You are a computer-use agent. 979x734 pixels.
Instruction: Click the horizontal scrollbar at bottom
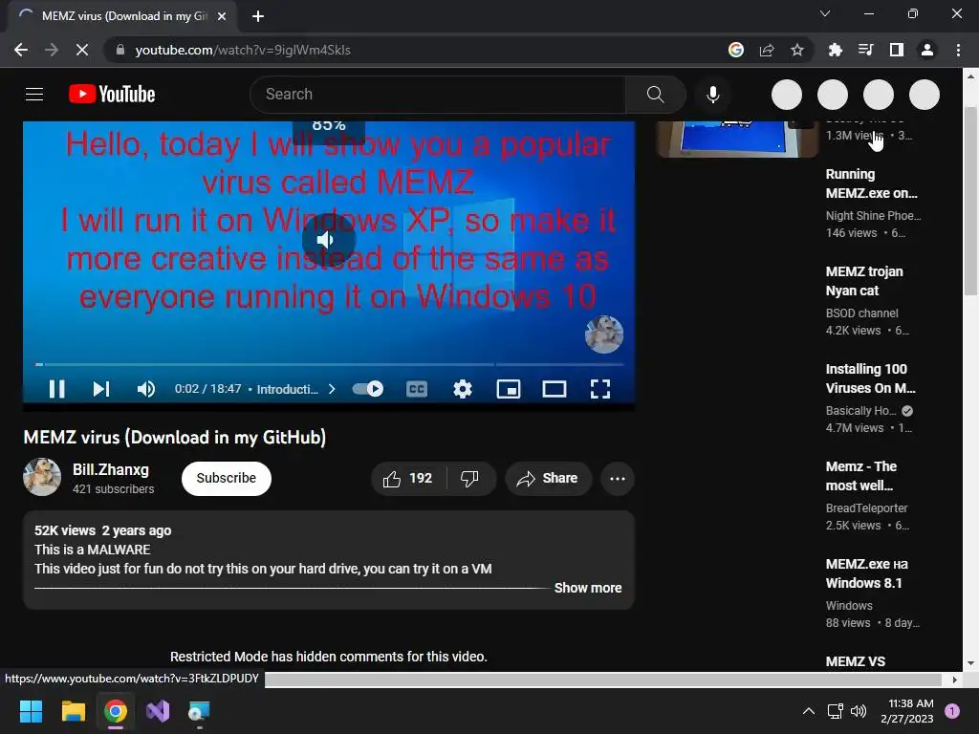pos(603,680)
